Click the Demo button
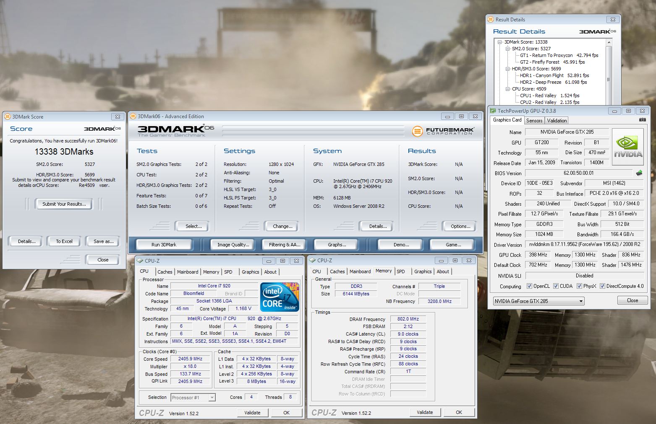Screen dimensions: 656x424 [x=401, y=245]
